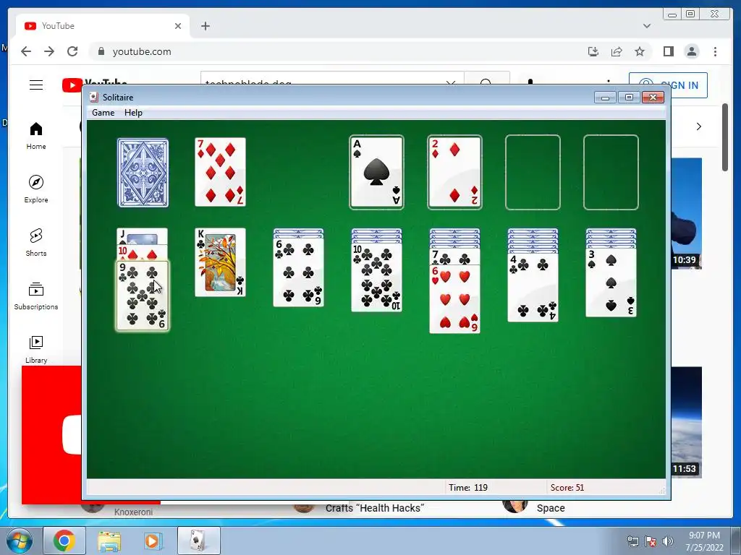
Task: Switch to the YouTube tab in Chrome
Action: [103, 26]
